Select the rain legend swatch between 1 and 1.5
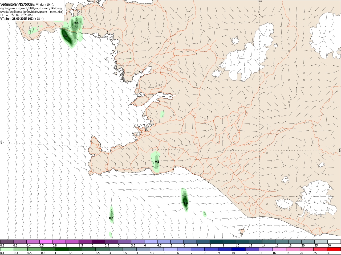 pyautogui.click(x=62, y=249)
